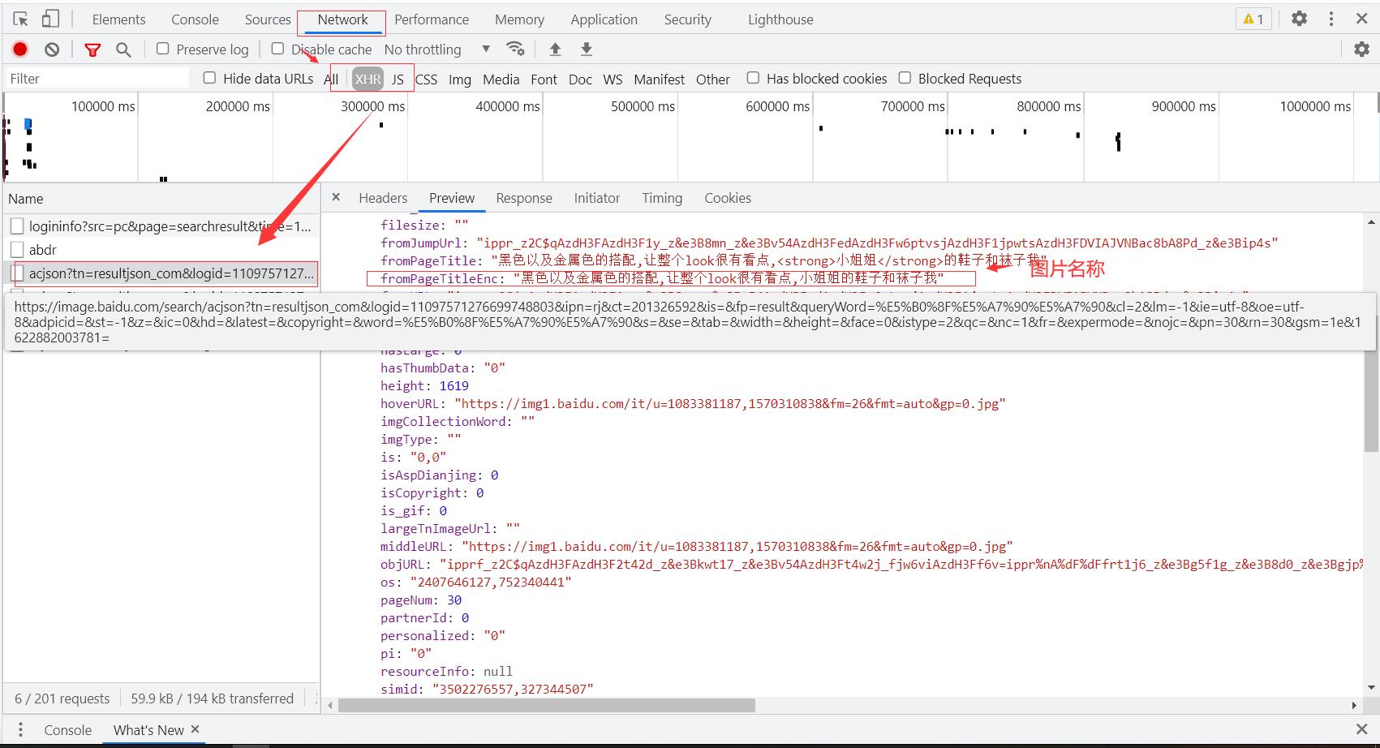Viewport: 1380px width, 748px height.
Task: Open the No throttling dropdown
Action: pos(437,49)
